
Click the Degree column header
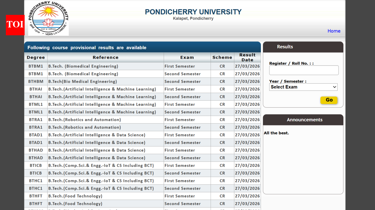point(36,57)
